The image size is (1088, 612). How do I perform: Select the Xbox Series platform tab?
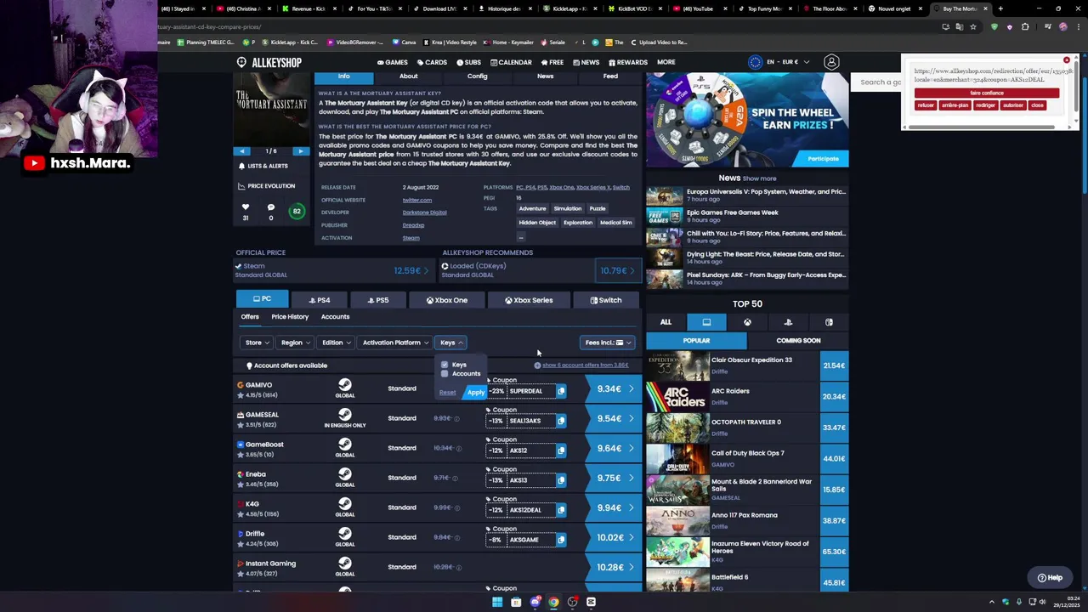coord(529,300)
